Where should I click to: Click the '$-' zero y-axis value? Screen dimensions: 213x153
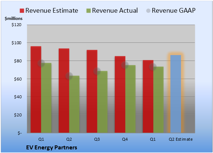click(x=20, y=133)
